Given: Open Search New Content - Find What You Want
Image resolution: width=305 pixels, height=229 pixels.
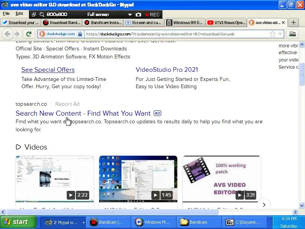Looking at the screenshot, I should (x=83, y=113).
